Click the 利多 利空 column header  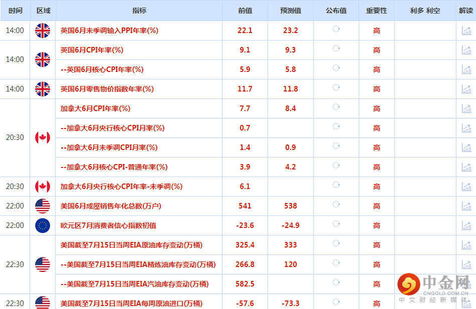425,10
